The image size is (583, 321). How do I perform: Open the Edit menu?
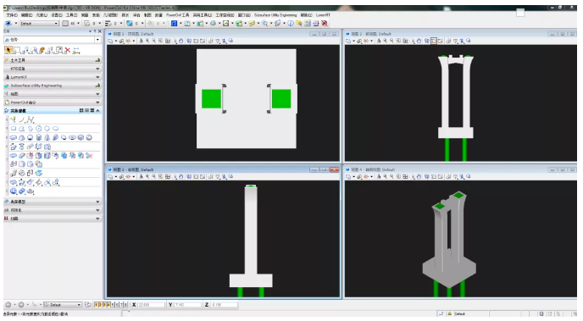(x=27, y=15)
